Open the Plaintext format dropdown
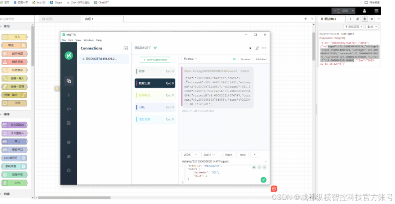 point(190,59)
